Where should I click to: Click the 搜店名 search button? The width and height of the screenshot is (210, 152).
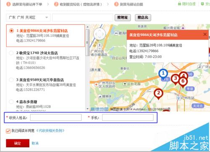click(143, 18)
